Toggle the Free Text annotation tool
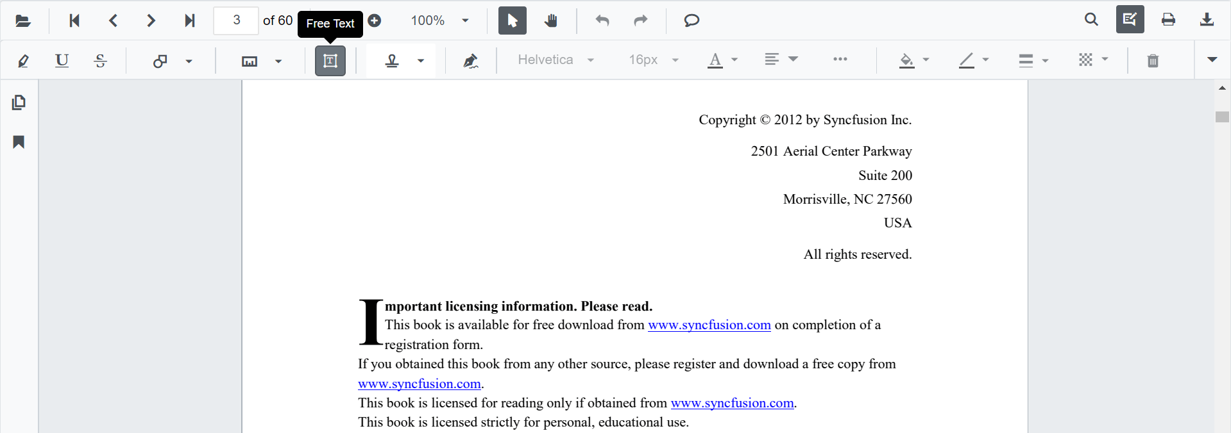The image size is (1231, 433). pyautogui.click(x=330, y=61)
